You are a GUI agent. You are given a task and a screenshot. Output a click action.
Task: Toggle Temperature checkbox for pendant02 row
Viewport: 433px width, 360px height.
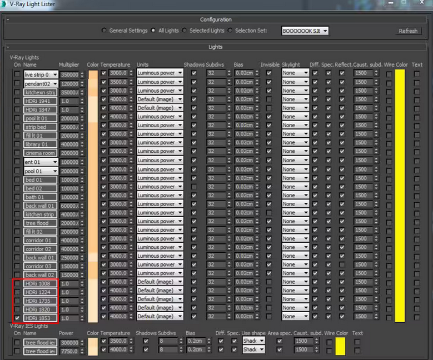point(104,82)
